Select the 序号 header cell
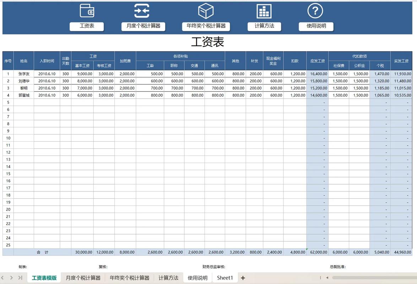The image size is (417, 284). coord(8,61)
